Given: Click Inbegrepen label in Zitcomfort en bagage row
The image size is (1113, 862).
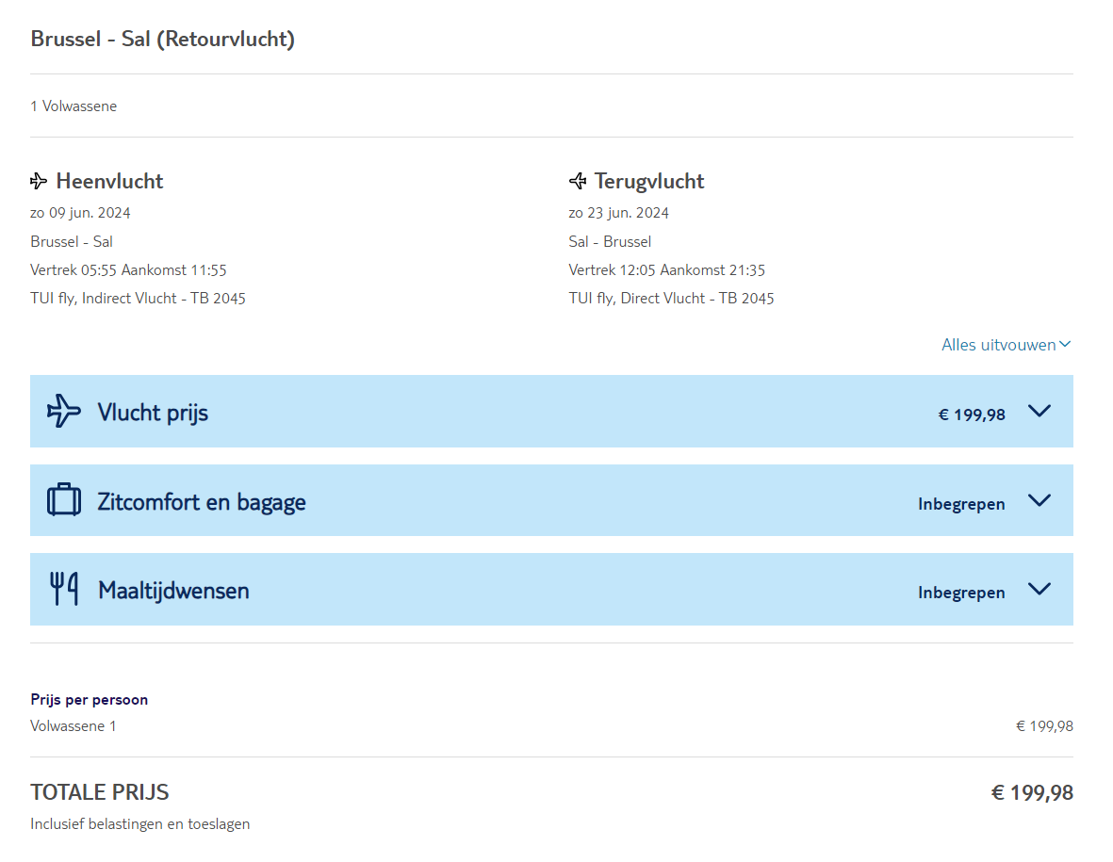Looking at the screenshot, I should point(961,504).
